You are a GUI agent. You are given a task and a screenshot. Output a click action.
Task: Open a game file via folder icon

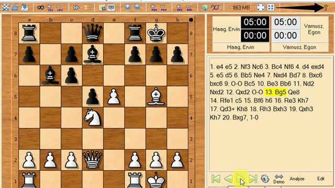pyautogui.click(x=15, y=8)
